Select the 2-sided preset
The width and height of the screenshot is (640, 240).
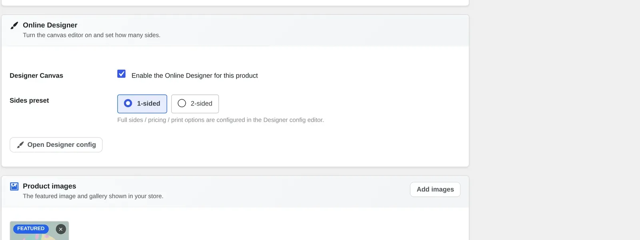[x=195, y=104]
